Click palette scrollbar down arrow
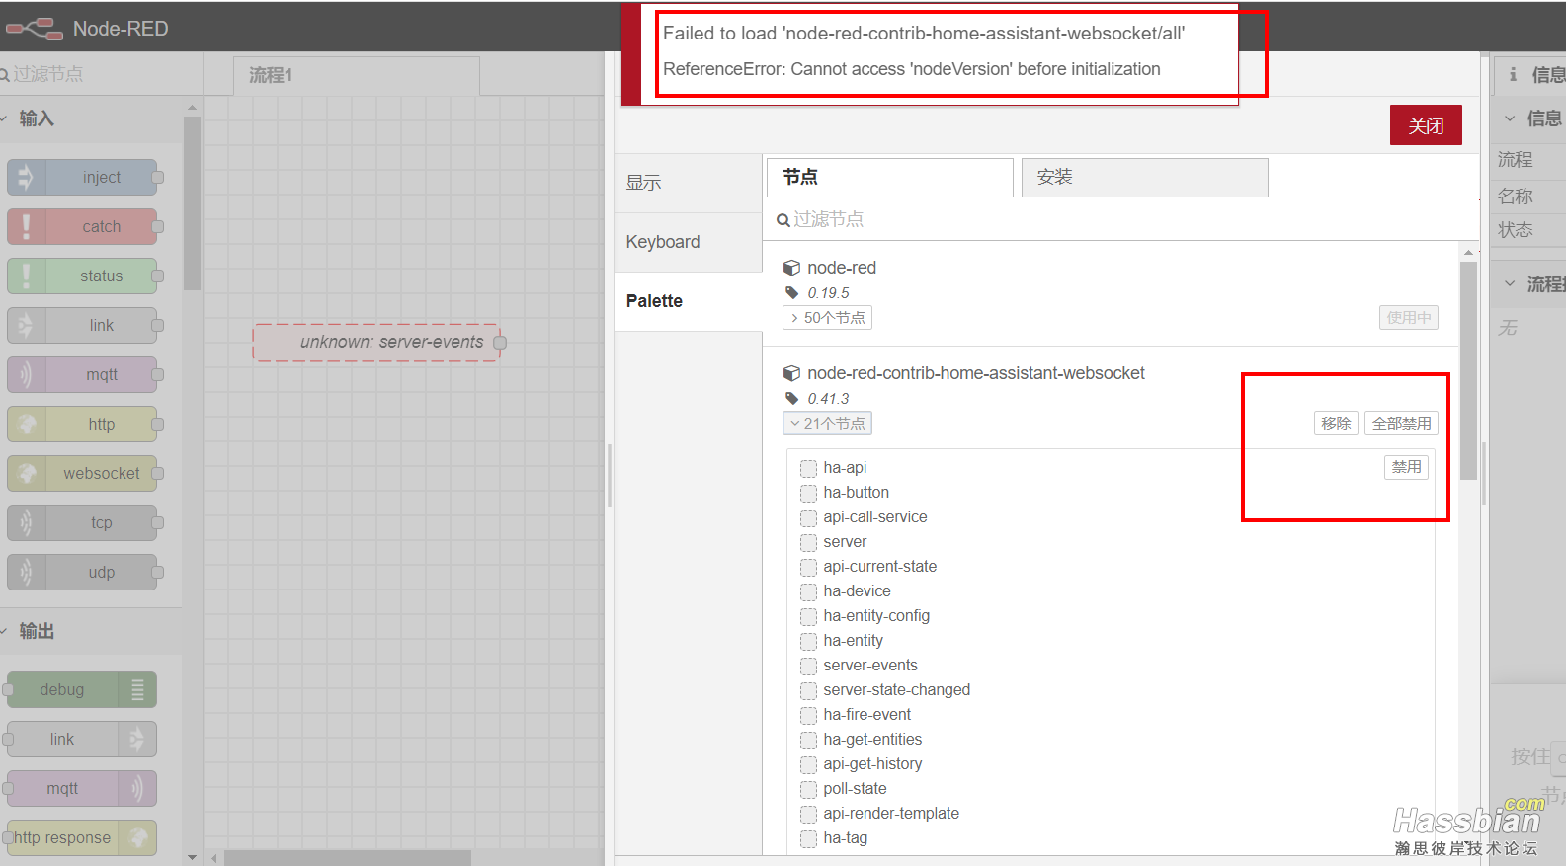This screenshot has width=1566, height=866. (x=192, y=857)
